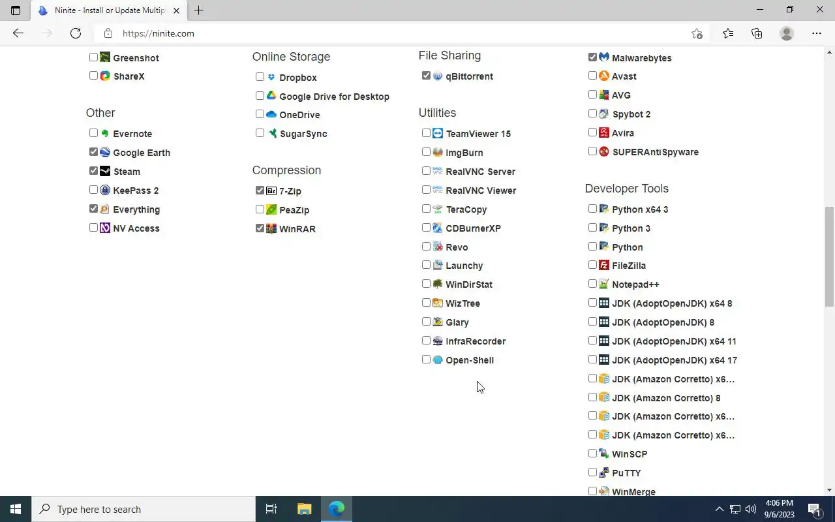Click the WinRAR icon
The image size is (835, 522).
click(x=271, y=228)
